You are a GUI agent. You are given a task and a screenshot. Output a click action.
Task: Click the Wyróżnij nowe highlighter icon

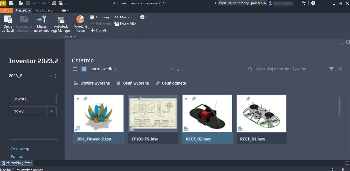pos(80,19)
